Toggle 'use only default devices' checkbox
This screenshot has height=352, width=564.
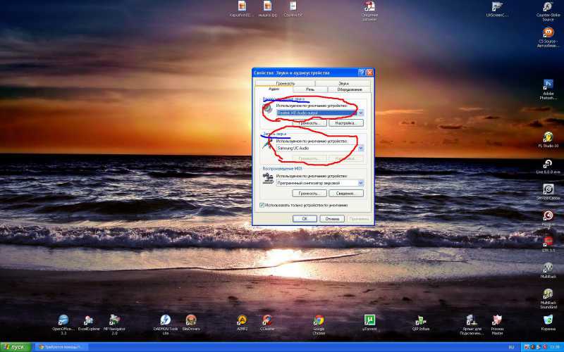point(262,205)
